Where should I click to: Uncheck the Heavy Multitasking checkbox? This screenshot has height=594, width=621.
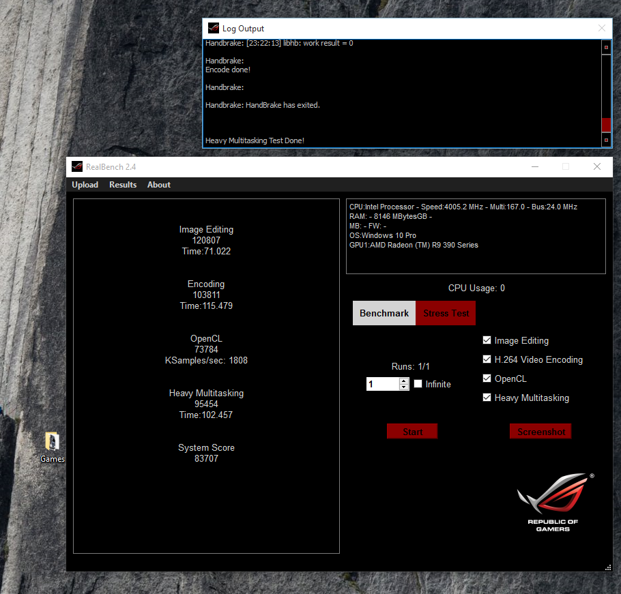click(487, 398)
